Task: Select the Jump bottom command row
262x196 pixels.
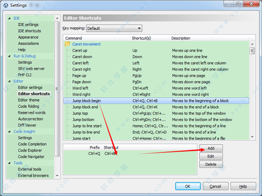Action: coord(156,120)
